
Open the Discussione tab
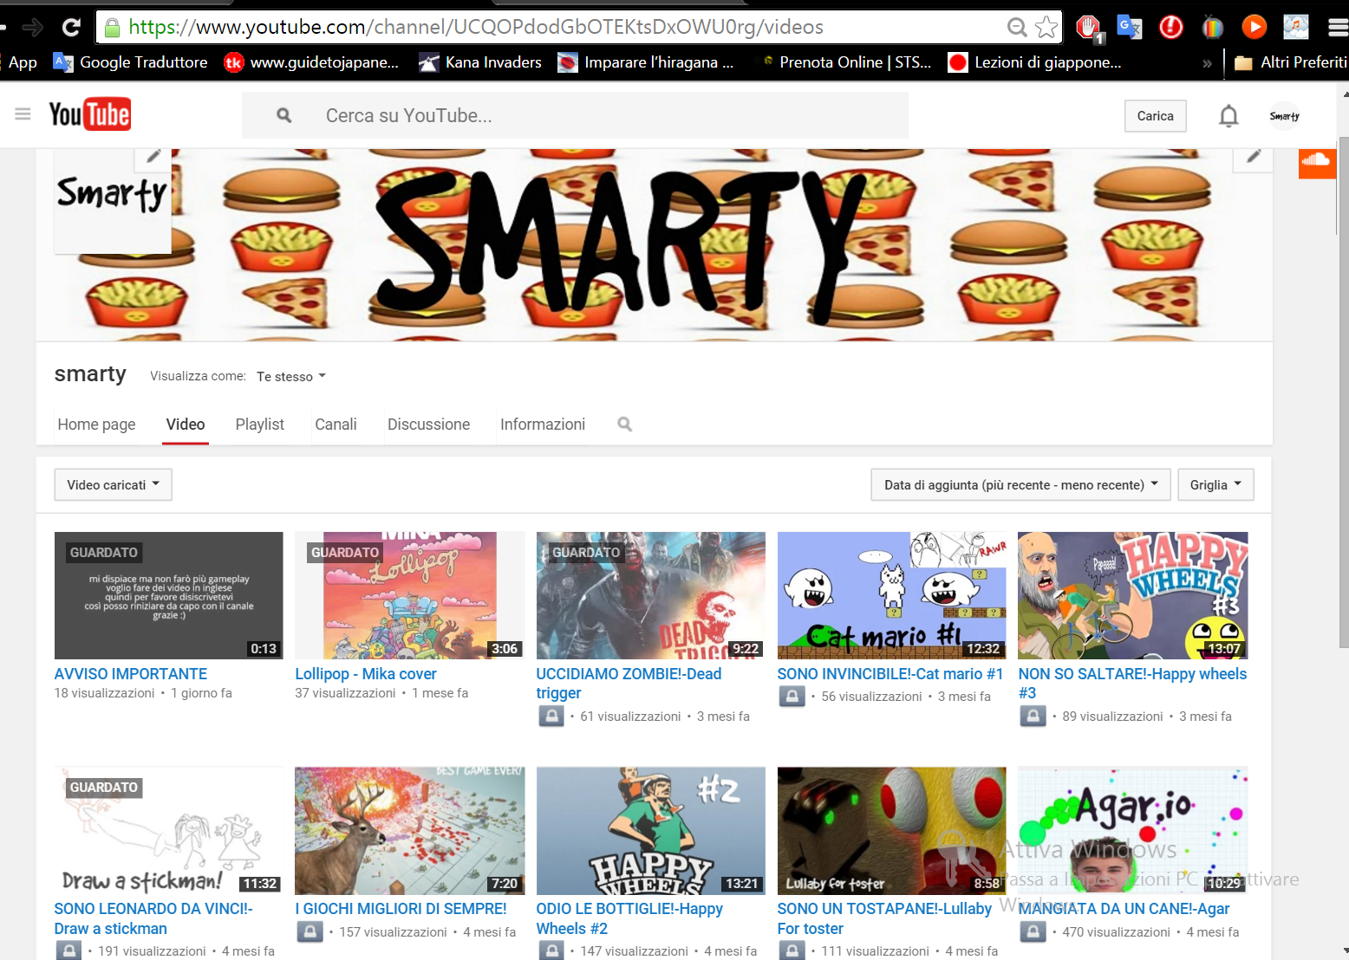[x=428, y=425]
